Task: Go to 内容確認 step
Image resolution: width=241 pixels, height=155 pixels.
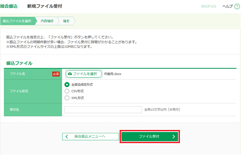Action: point(47,21)
